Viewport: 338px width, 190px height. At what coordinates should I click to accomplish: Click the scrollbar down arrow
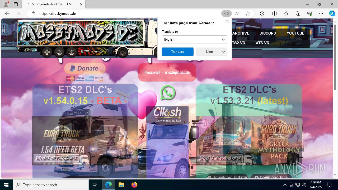pyautogui.click(x=335, y=175)
